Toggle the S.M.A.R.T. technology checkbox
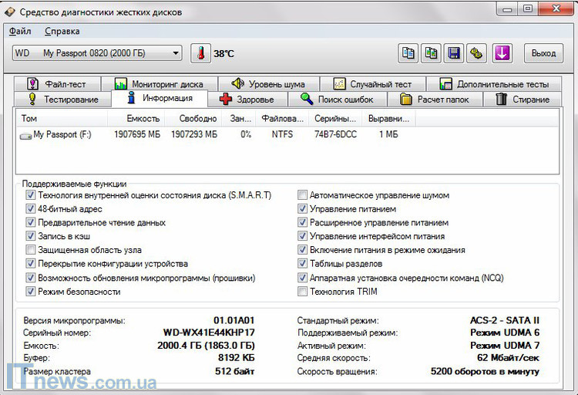This screenshot has height=395, width=578. [31, 196]
